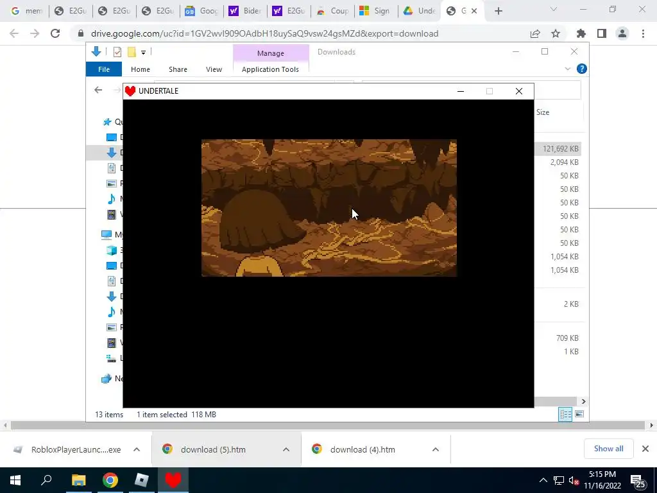Click properties checkmark quick access icon
This screenshot has width=657, height=493.
coord(117,52)
